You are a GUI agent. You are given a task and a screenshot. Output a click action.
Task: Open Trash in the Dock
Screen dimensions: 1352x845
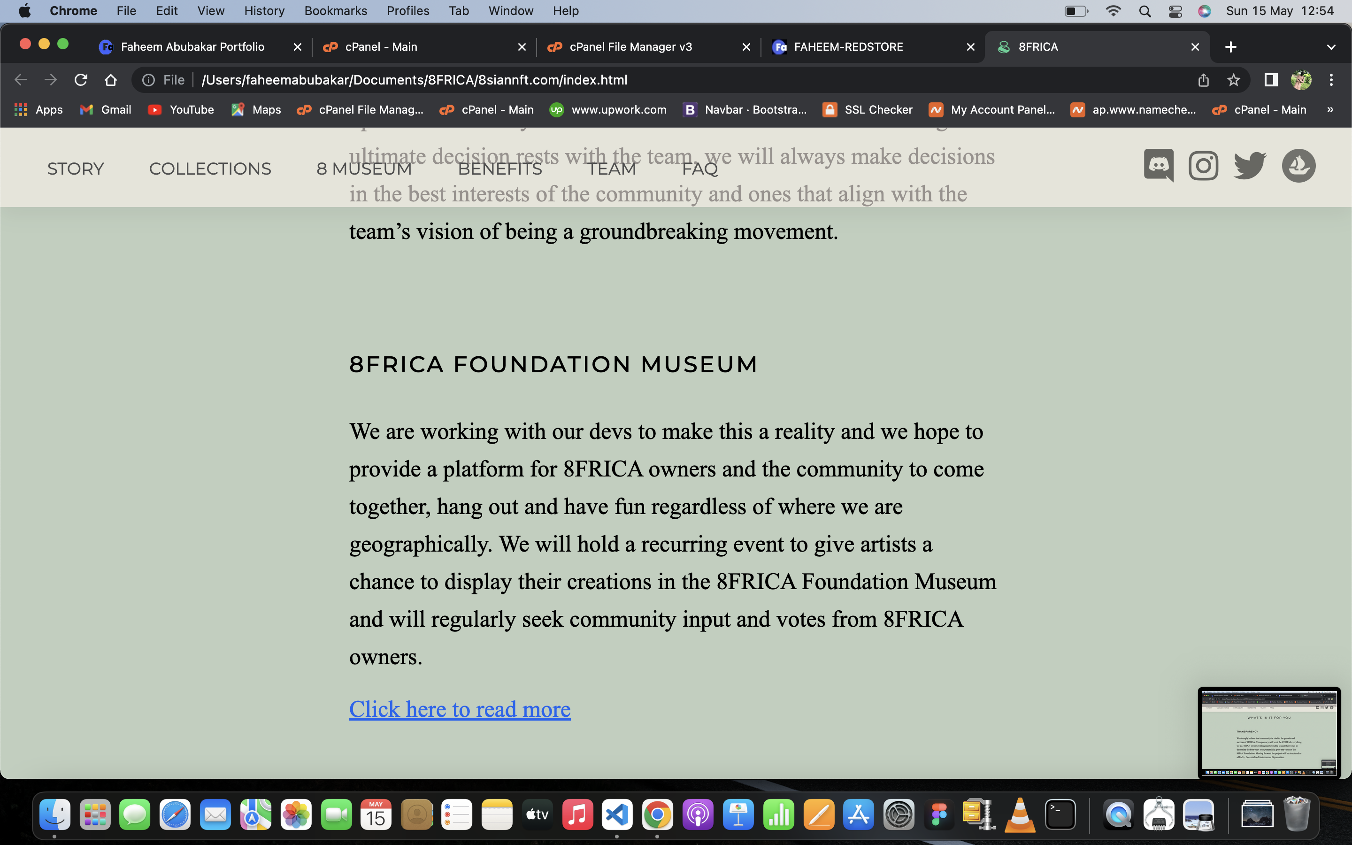point(1297,815)
